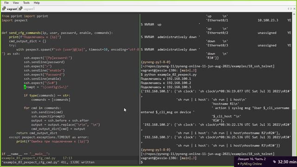The width and height of the screenshot is (297, 167).
Task: Click the '192.168.100.3' sh clock output line
Action: [x=217, y=137]
